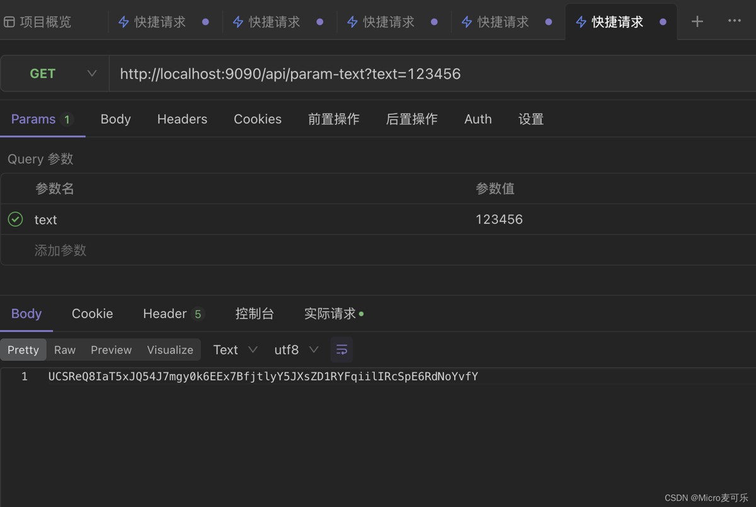This screenshot has width=756, height=507.
Task: Click the 参数名 column header
Action: [54, 188]
